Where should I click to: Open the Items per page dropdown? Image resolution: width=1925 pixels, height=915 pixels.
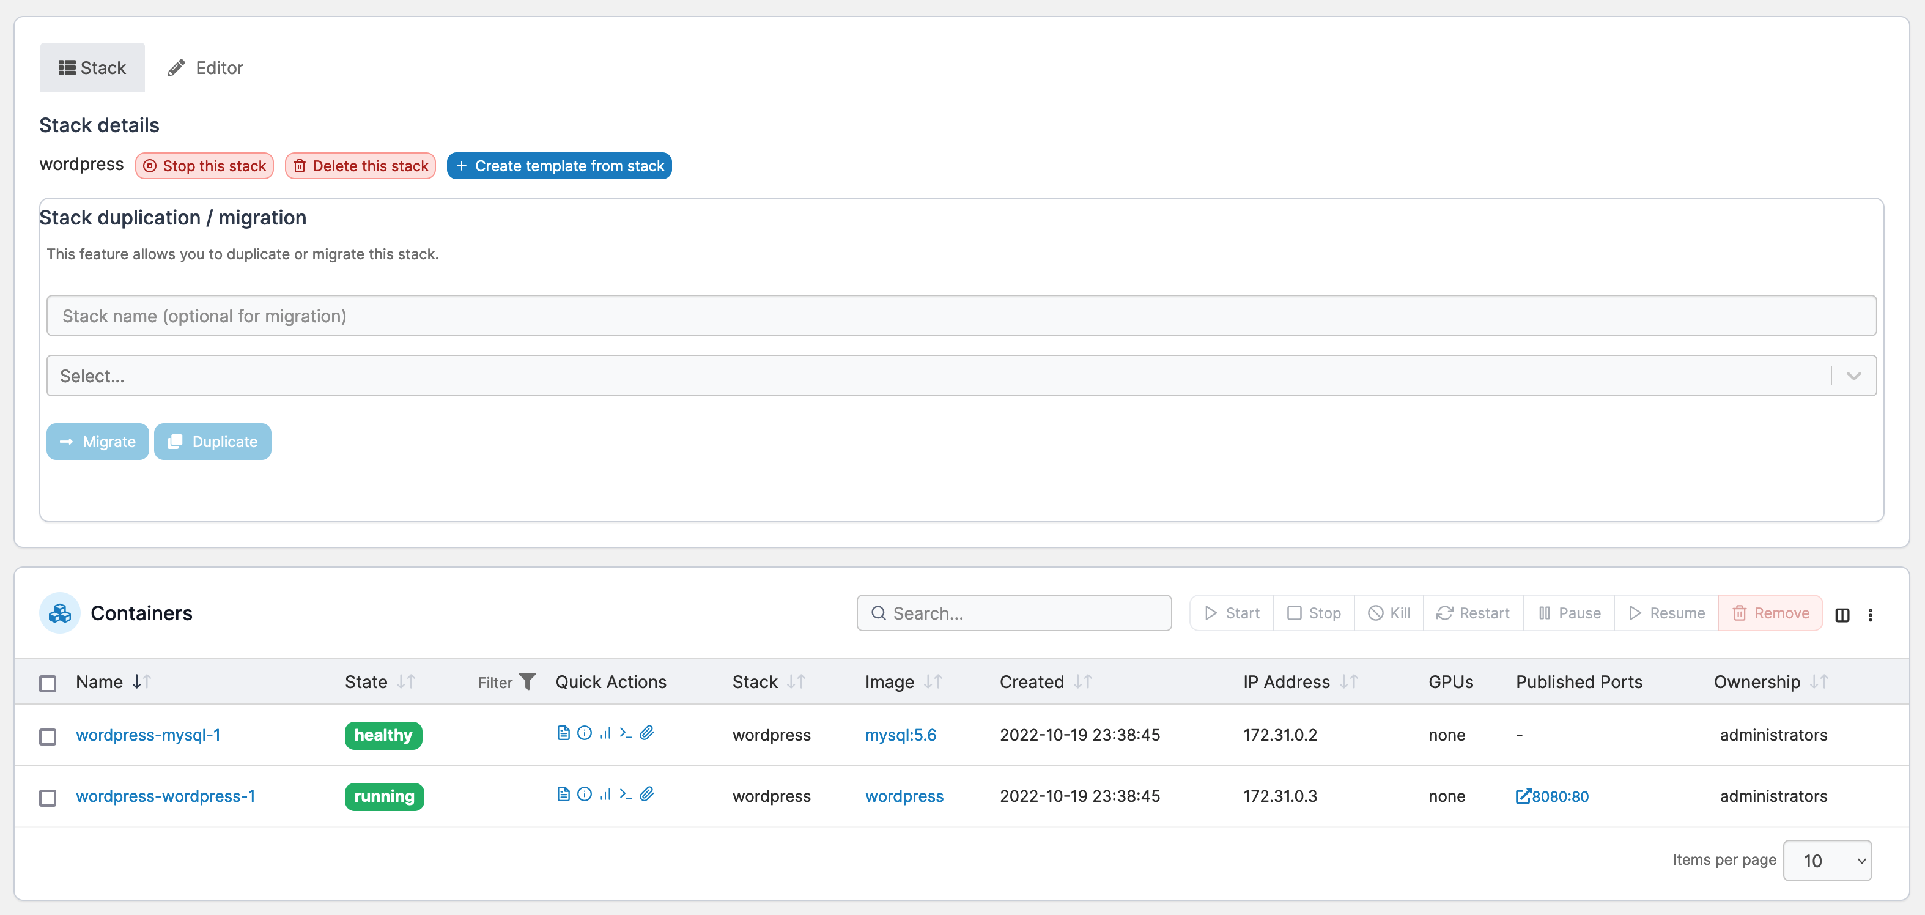pos(1827,861)
